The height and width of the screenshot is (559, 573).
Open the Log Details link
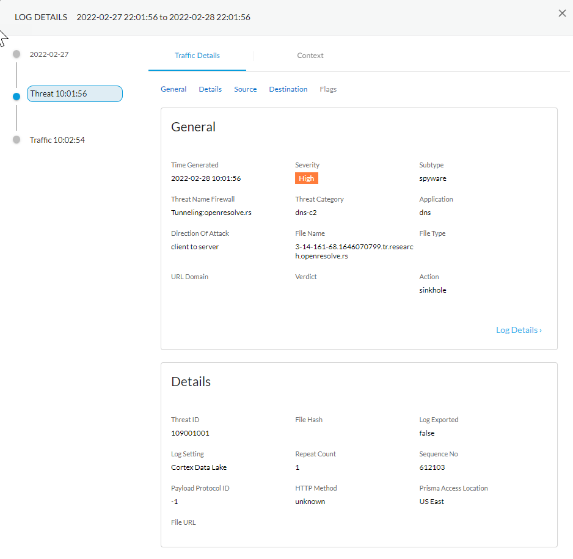pos(518,330)
